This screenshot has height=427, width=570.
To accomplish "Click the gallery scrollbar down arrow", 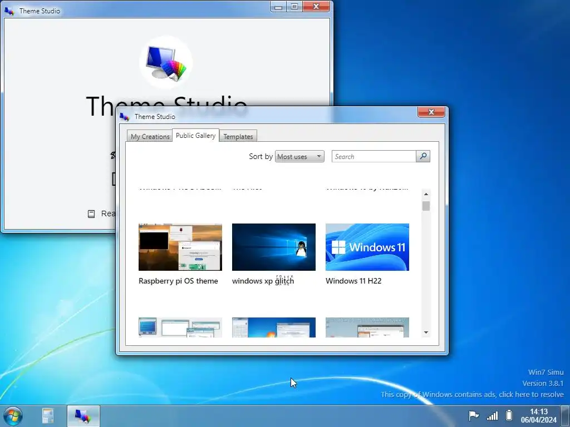I will pyautogui.click(x=426, y=332).
